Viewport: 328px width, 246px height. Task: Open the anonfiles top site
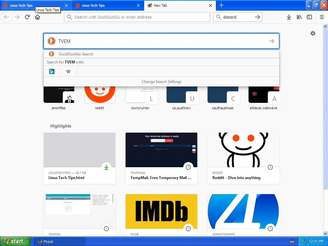(x=59, y=98)
